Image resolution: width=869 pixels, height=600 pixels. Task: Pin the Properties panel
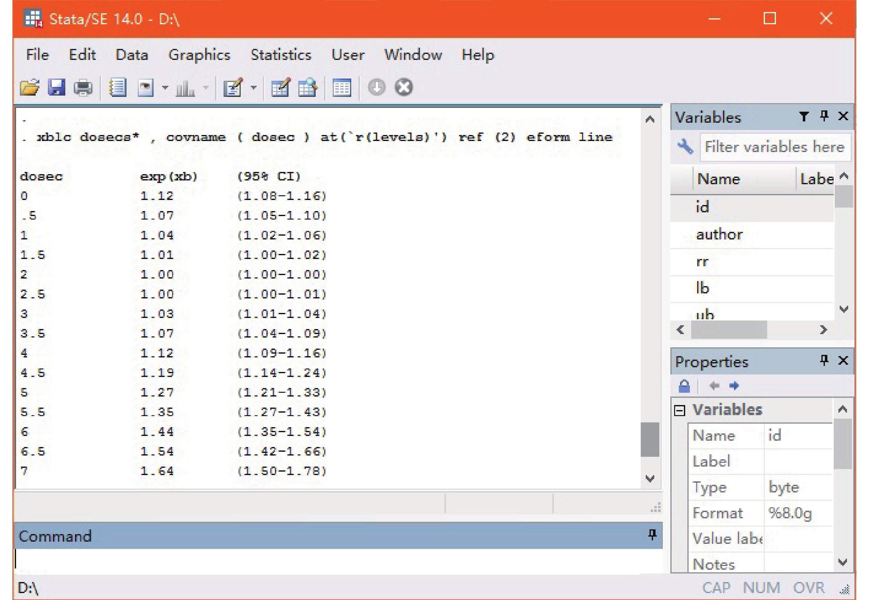click(824, 361)
